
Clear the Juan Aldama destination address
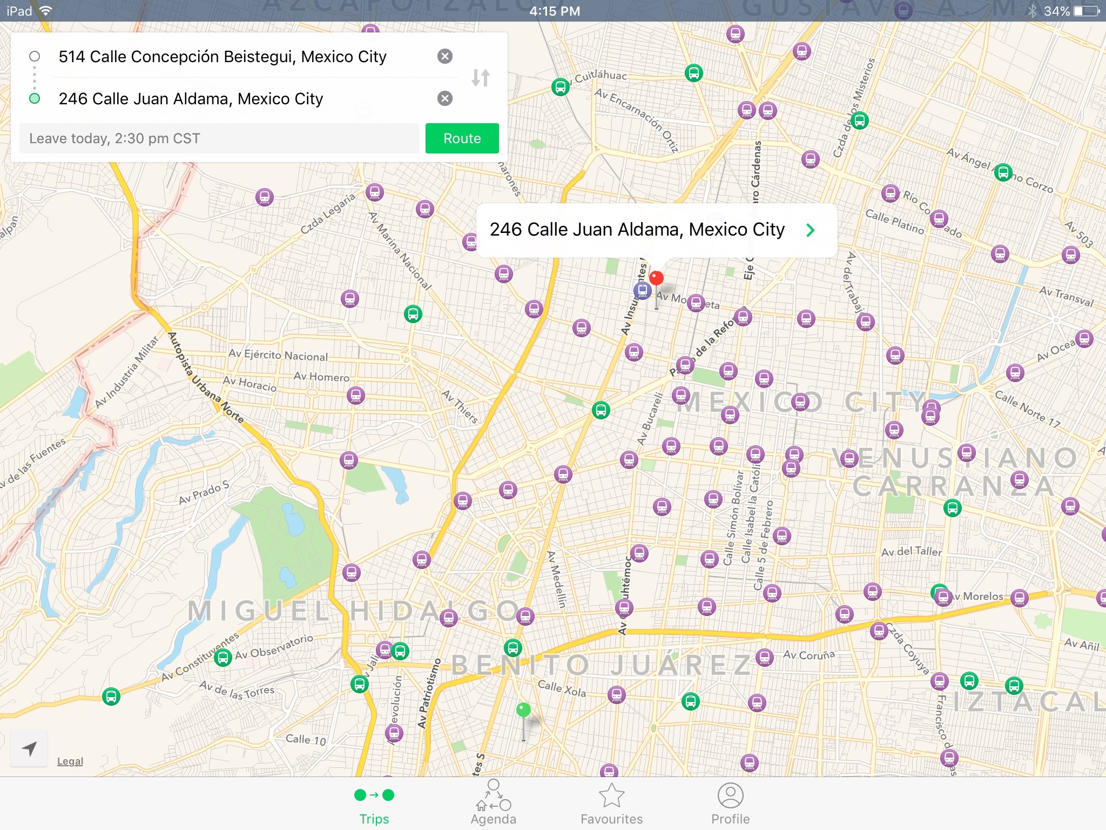pos(444,98)
